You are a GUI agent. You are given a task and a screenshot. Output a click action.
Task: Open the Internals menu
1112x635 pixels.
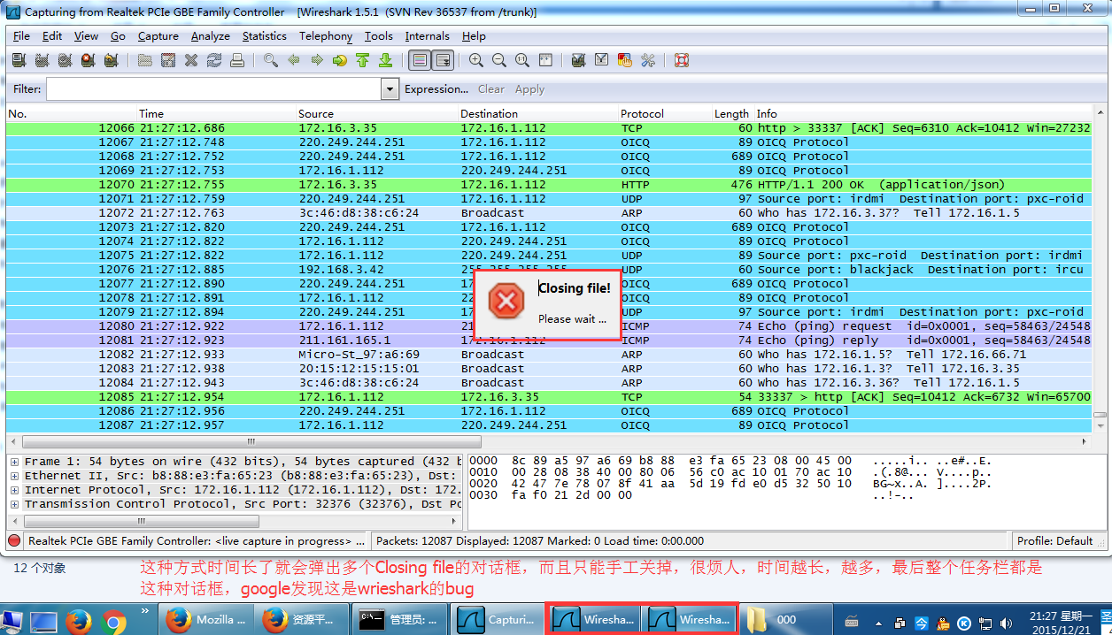point(428,36)
